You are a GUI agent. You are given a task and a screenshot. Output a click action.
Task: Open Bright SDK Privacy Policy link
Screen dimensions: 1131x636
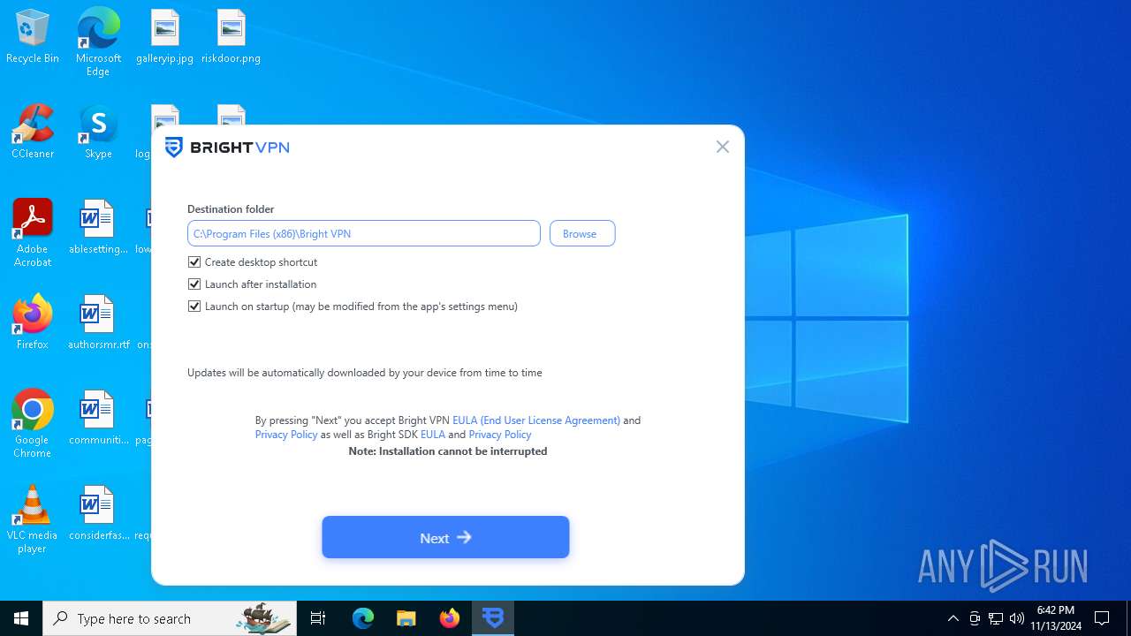pos(500,435)
